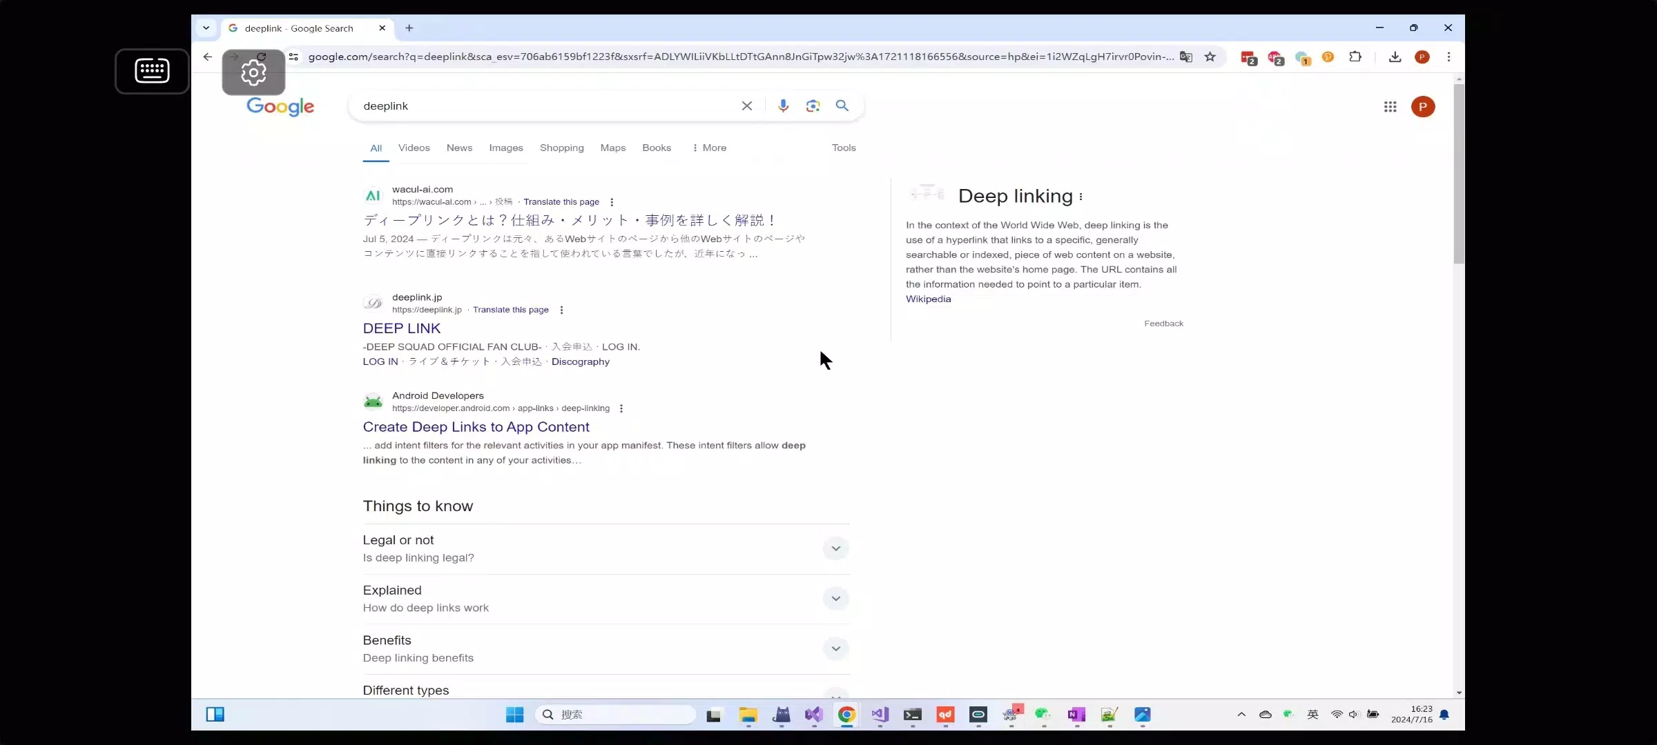This screenshot has height=745, width=1657.
Task: Open Tools search options
Action: [844, 148]
